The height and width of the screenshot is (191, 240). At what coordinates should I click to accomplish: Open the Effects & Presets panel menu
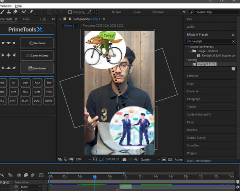[x=233, y=35]
